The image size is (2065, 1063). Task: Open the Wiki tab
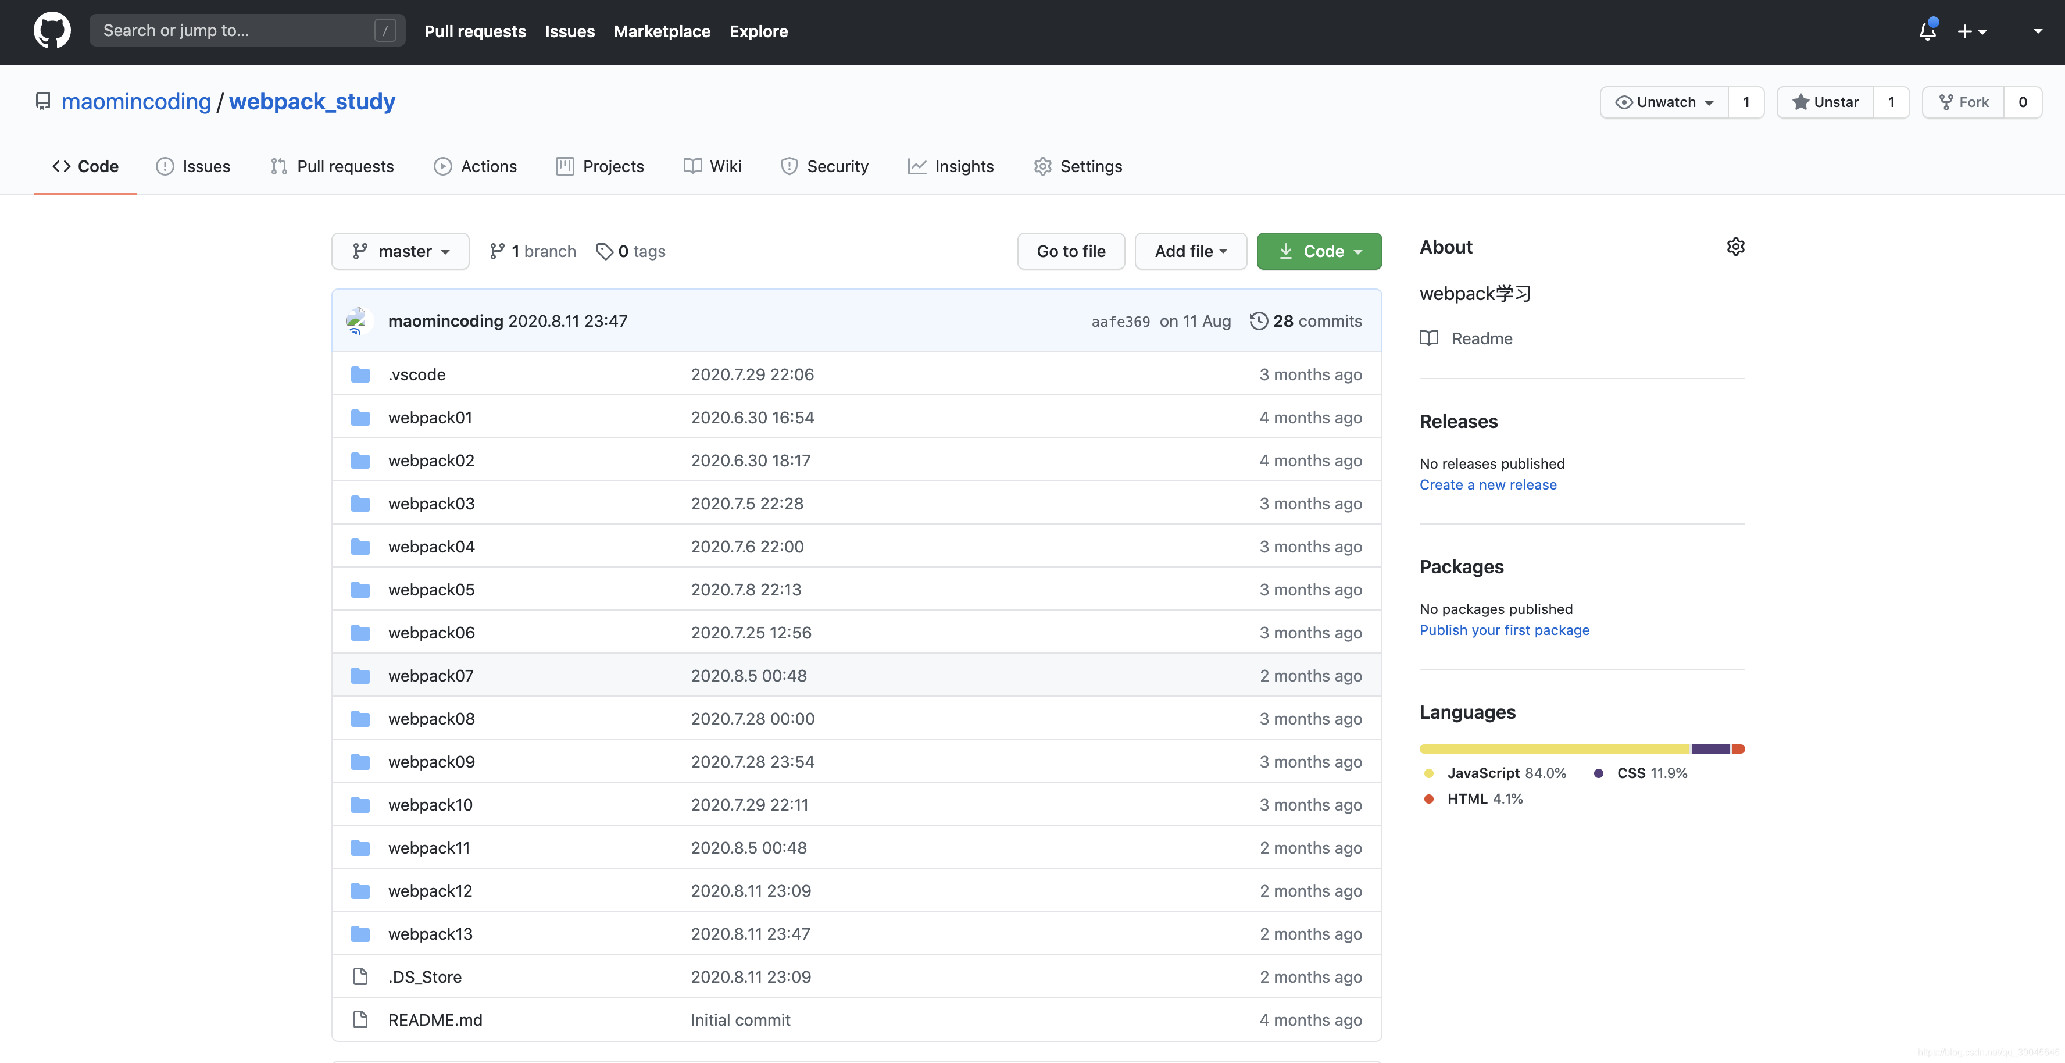click(712, 166)
